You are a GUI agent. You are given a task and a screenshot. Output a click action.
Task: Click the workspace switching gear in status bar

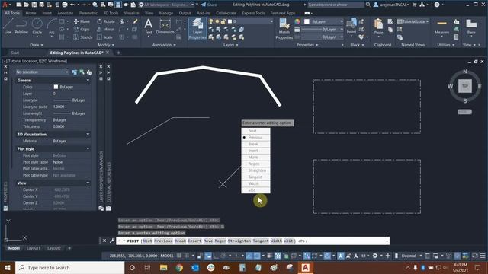click(x=375, y=256)
